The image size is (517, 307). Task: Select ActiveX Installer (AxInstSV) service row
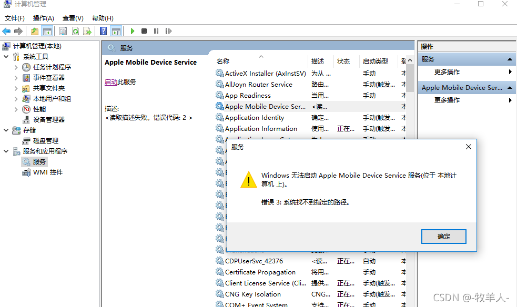click(x=310, y=74)
